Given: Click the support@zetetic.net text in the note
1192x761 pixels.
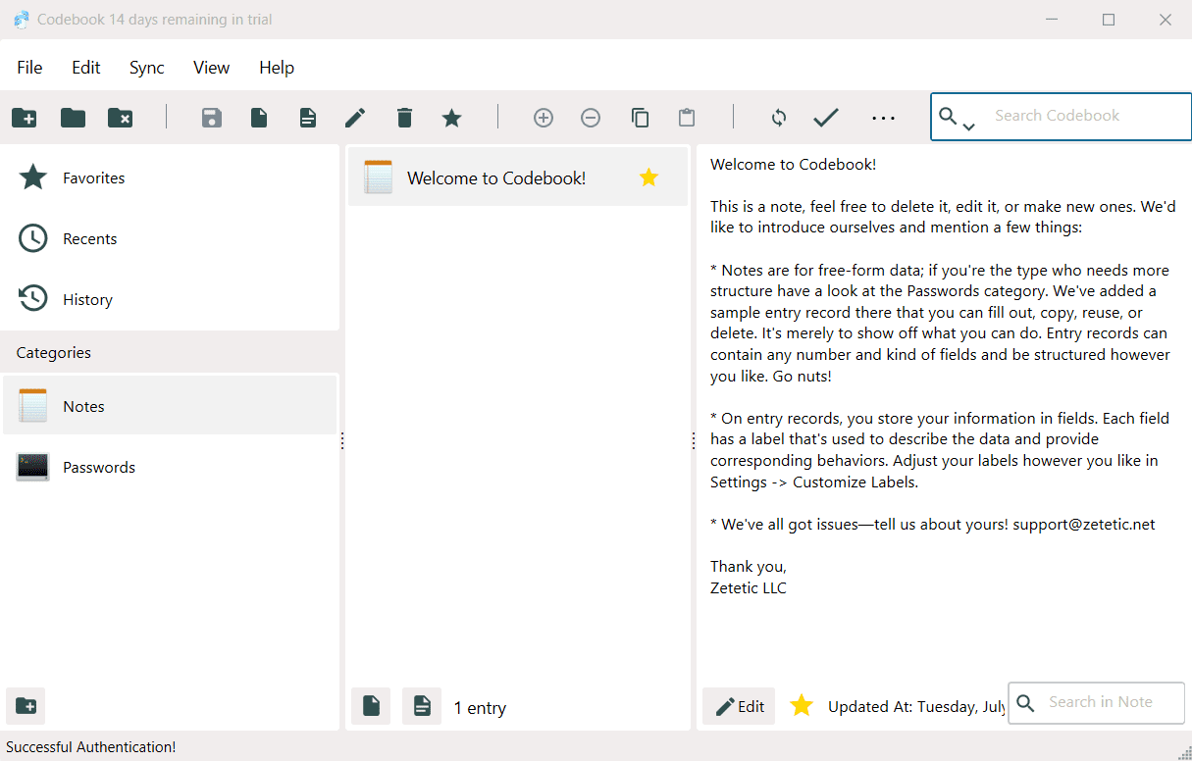Looking at the screenshot, I should click(1084, 525).
